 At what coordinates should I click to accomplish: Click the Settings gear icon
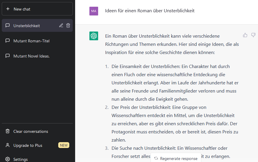click(x=8, y=159)
